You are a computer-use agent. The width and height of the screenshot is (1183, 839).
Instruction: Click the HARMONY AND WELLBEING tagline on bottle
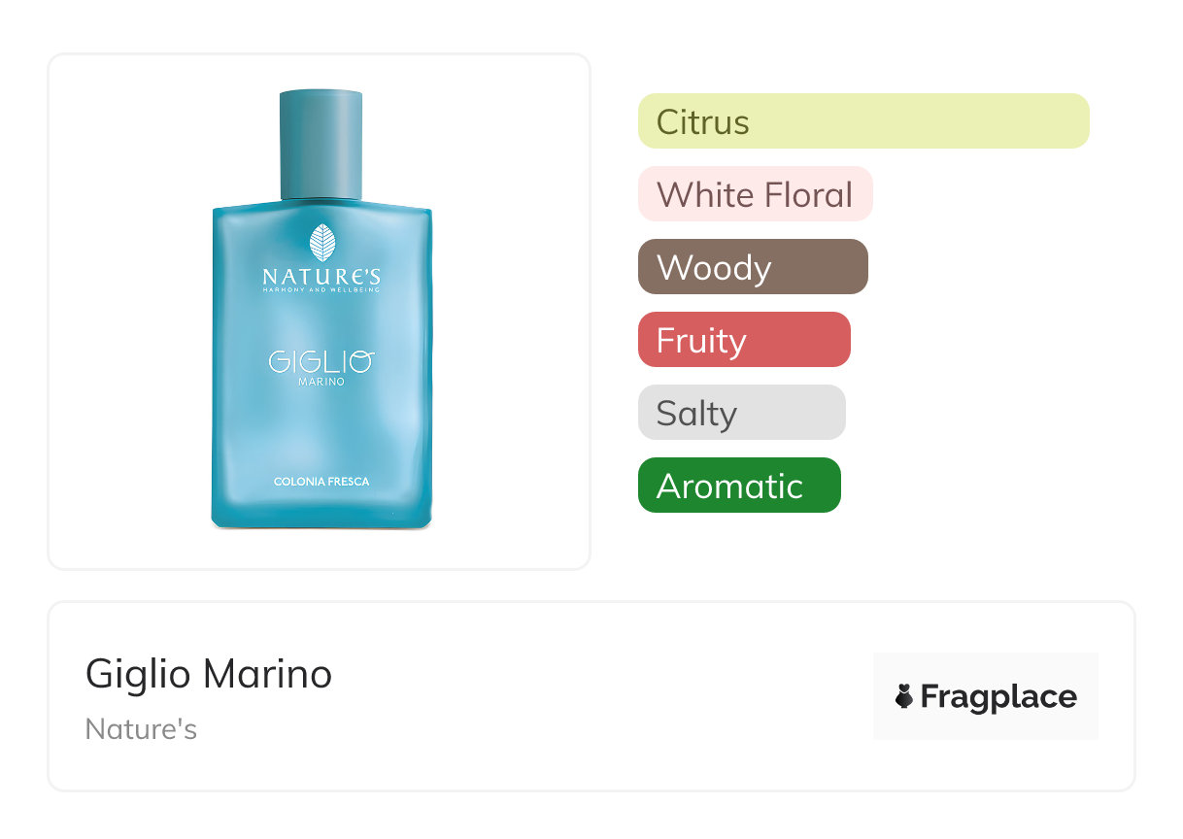[321, 290]
